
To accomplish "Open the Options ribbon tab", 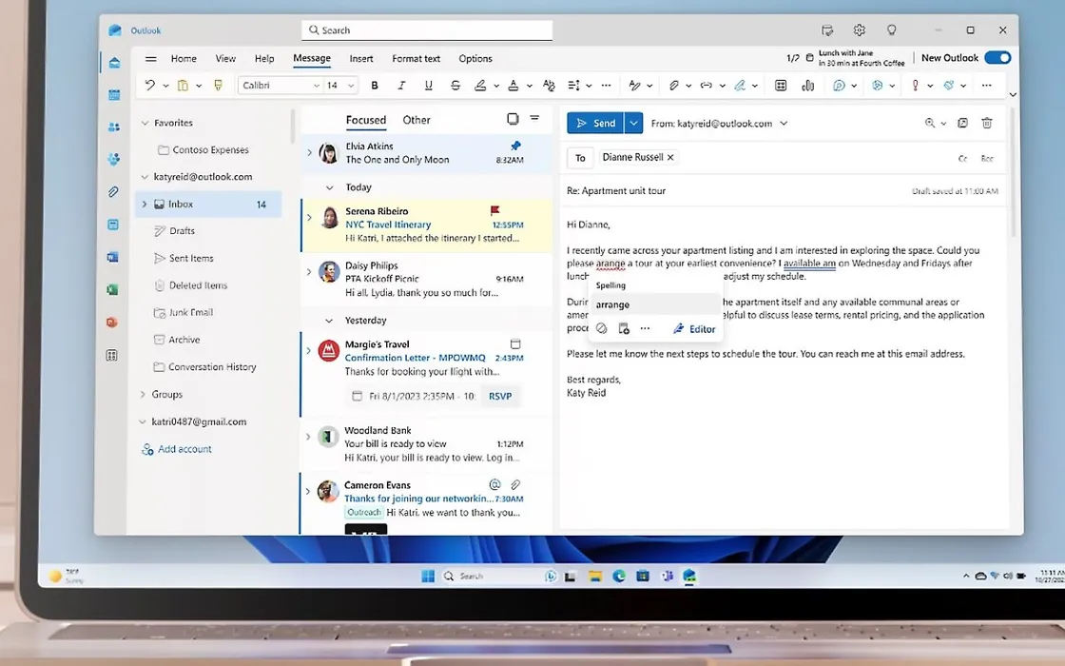I will [x=475, y=58].
